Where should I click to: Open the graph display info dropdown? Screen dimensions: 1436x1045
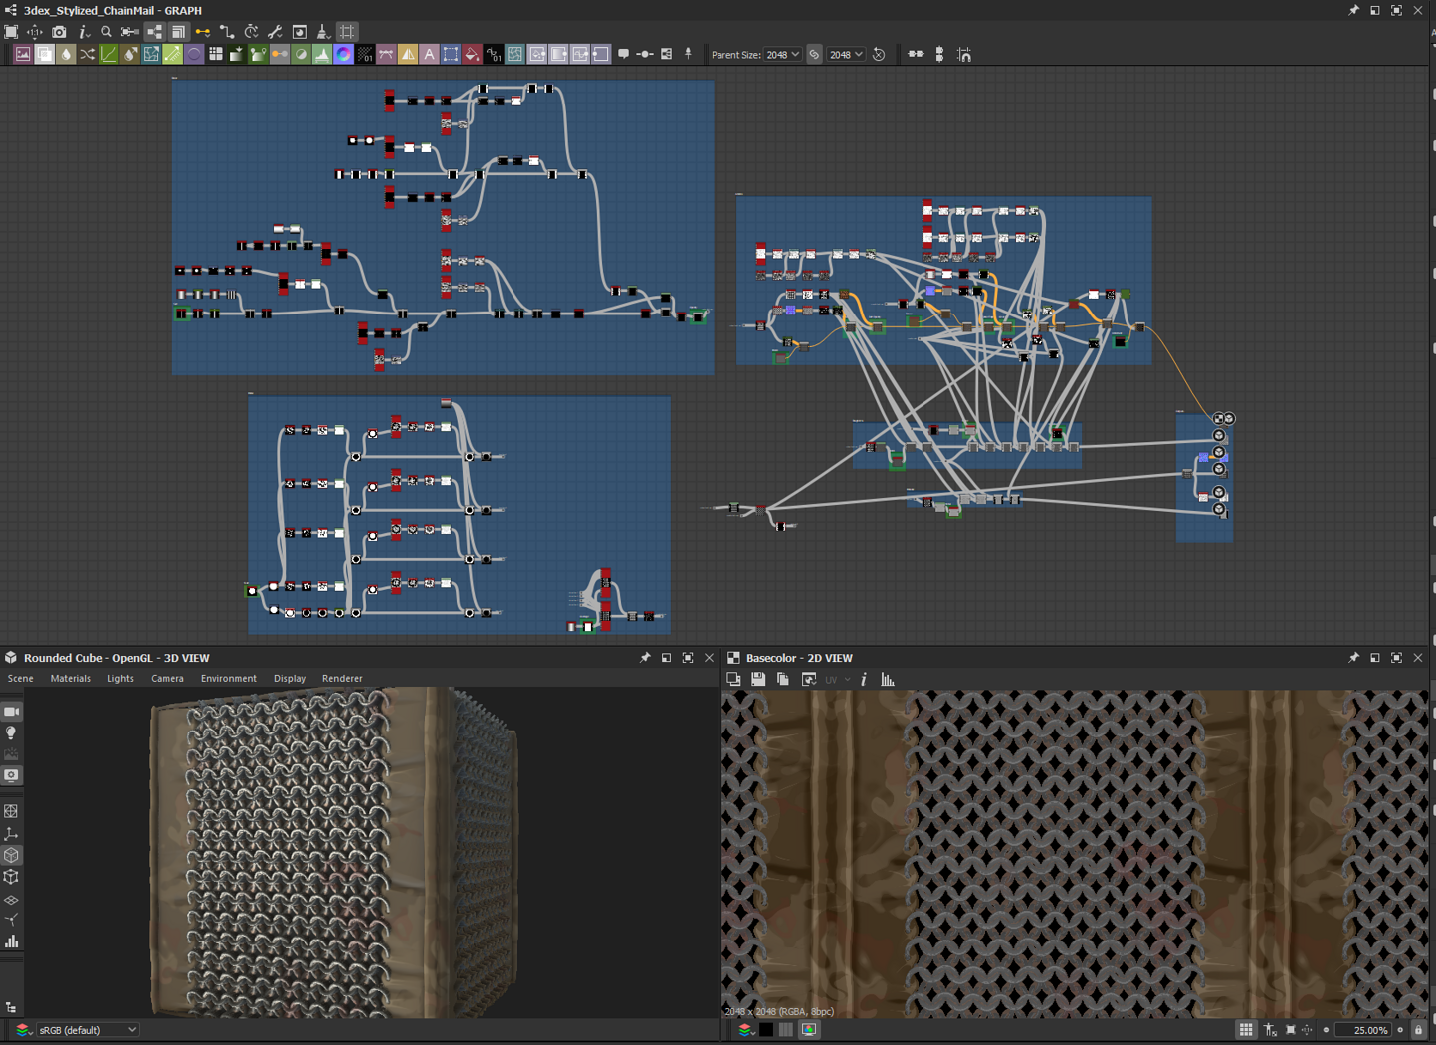pos(84,32)
